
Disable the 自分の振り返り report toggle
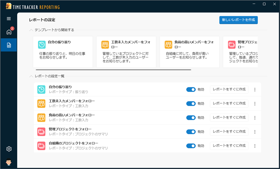click(x=191, y=90)
